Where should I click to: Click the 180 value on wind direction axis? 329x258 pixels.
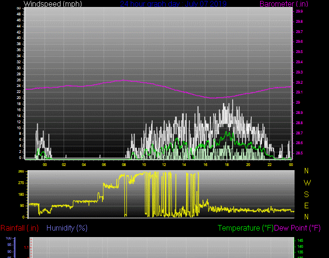[x=20, y=195]
